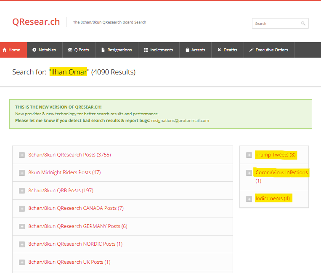Click the Arrests lock icon
Viewport: 321px width, 273px height.
[187, 50]
